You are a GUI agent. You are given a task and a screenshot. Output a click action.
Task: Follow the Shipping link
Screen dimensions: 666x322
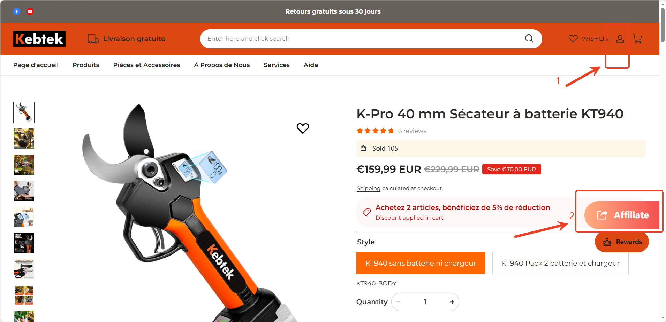[x=368, y=188]
